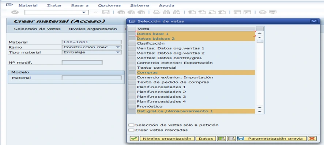Confirm dialog with green checkmark button
This screenshot has height=145, width=324.
coord(134,138)
